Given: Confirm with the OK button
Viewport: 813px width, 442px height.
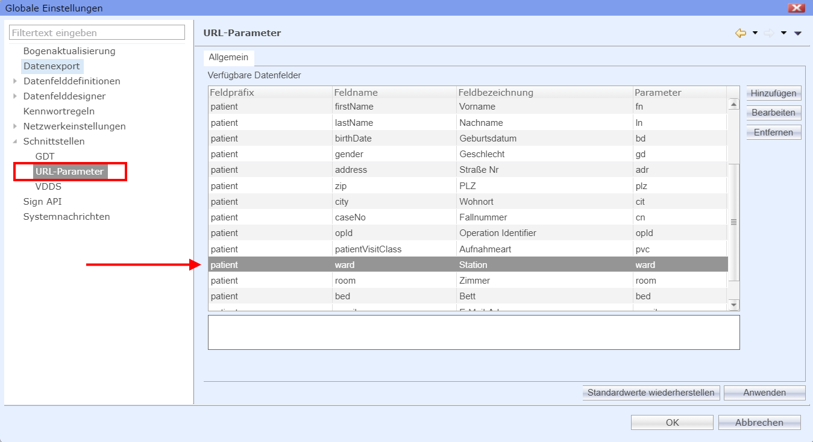Looking at the screenshot, I should point(673,423).
